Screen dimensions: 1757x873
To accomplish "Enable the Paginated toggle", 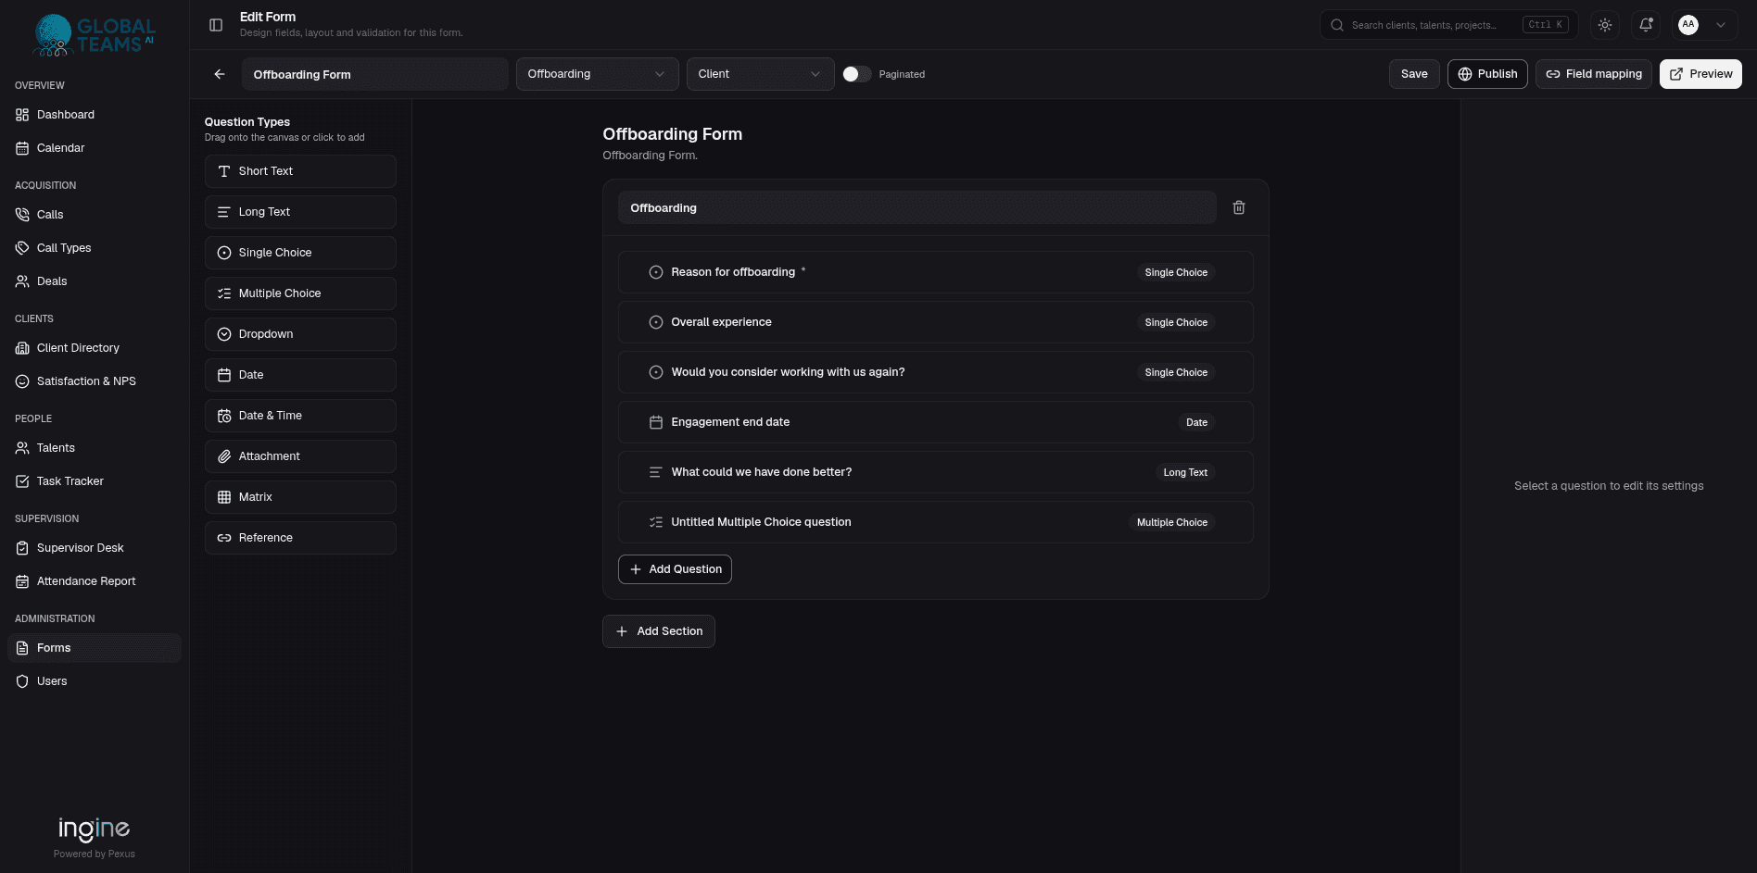I will coord(856,74).
